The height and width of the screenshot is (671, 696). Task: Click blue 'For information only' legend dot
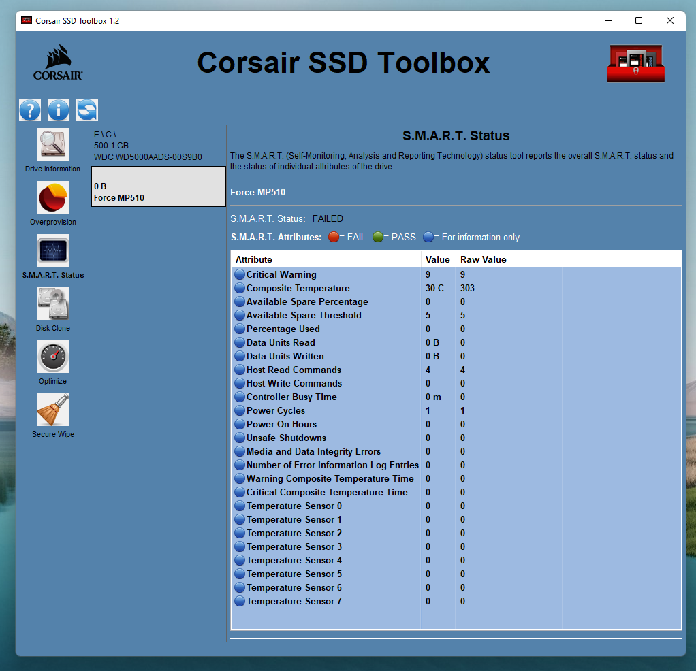coord(428,237)
